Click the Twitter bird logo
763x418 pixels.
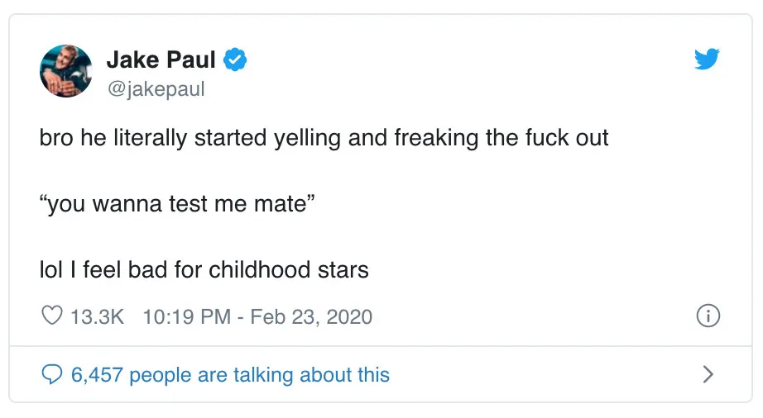(706, 58)
